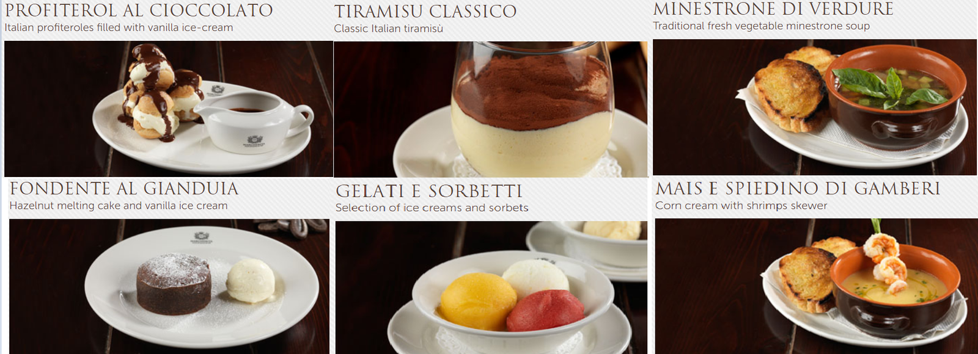Viewport: 978px width, 354px height.
Task: Click the 'Fondente al Gianduia' title
Action: point(124,189)
